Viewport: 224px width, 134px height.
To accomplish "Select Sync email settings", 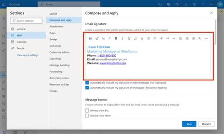I will 64,59.
